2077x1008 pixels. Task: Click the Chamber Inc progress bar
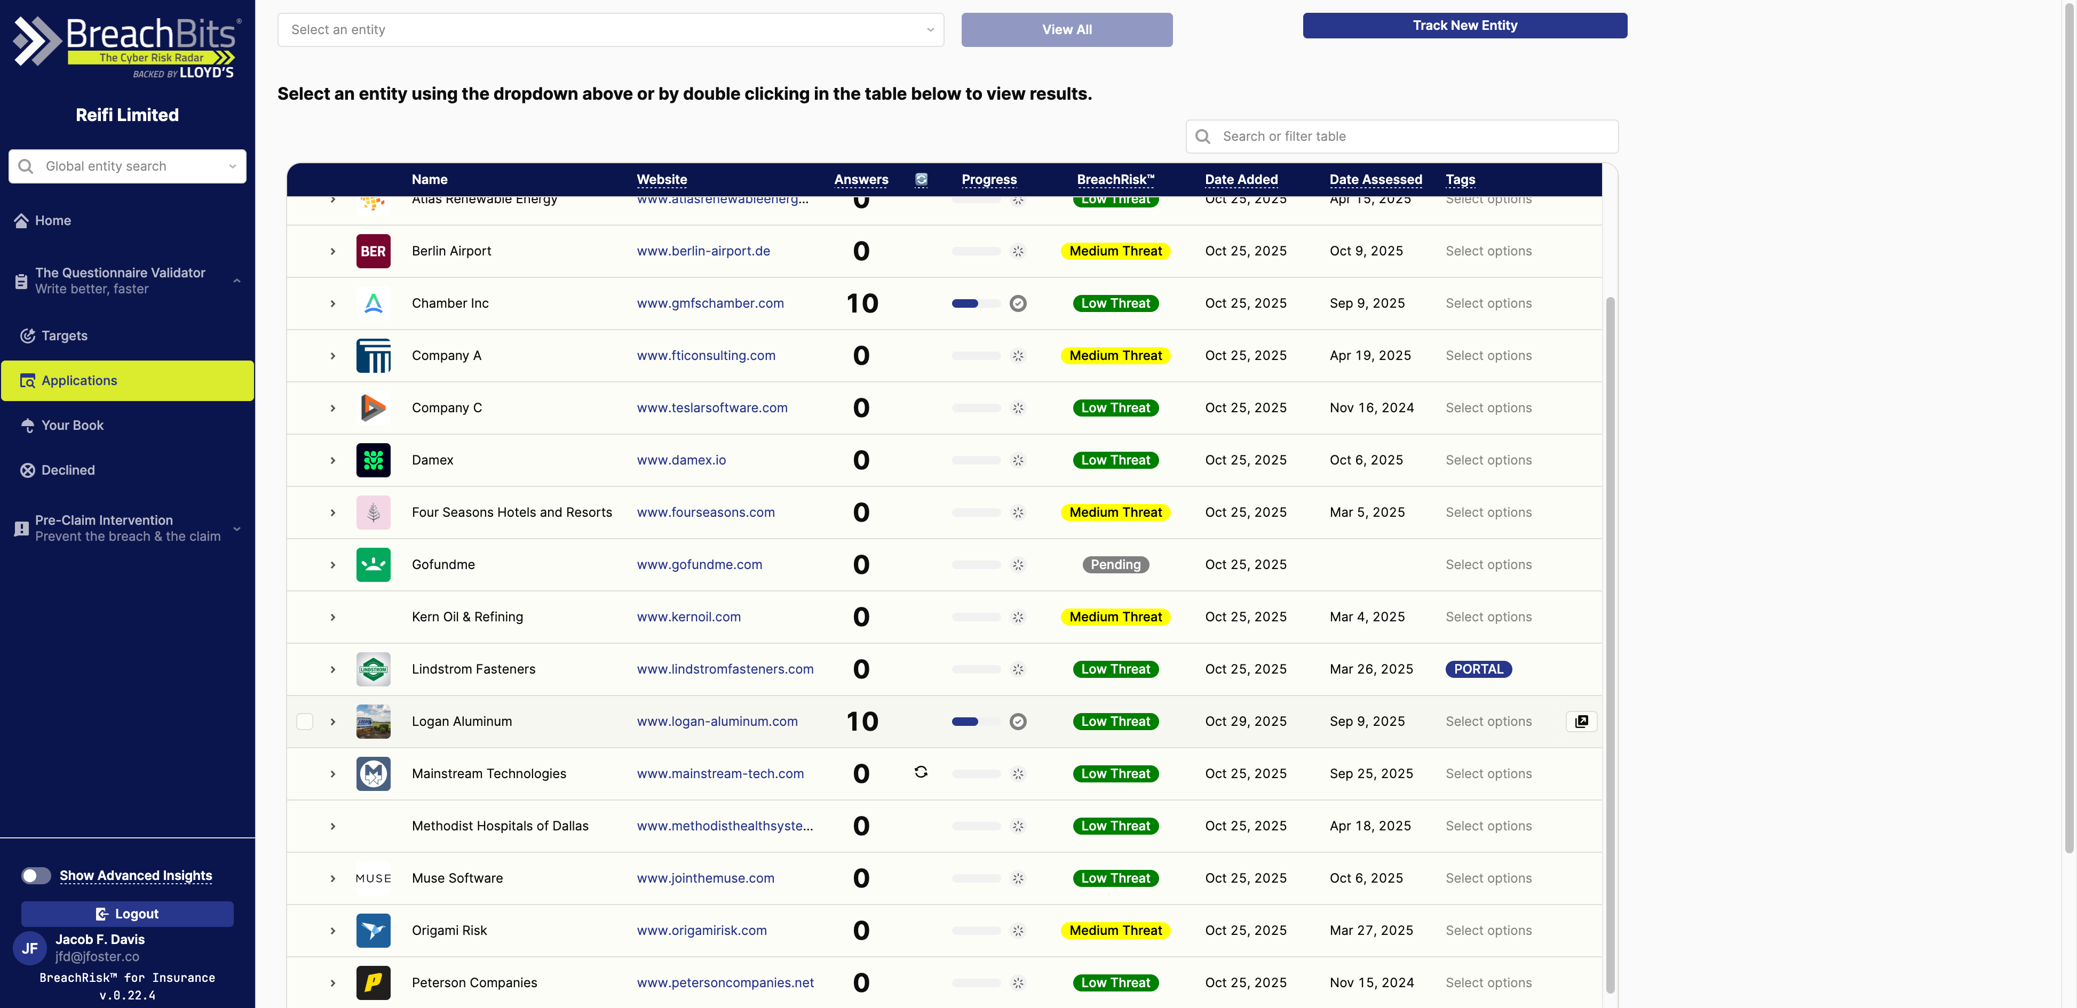point(976,303)
